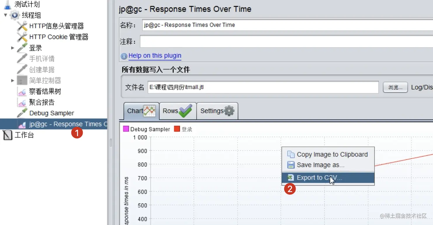Click the disabled 手机详情 pipette icon
The image size is (433, 225).
[x=22, y=59]
